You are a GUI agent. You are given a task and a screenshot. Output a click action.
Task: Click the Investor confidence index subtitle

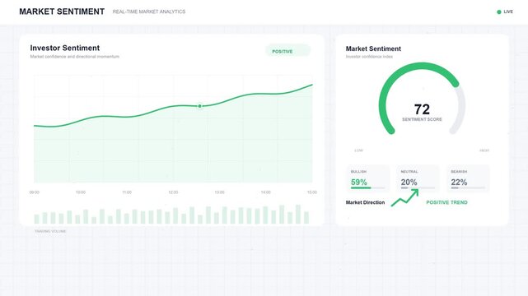[x=369, y=57]
